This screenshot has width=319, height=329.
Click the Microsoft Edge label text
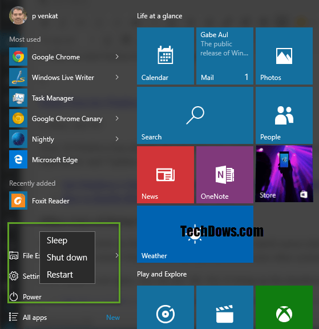point(55,160)
